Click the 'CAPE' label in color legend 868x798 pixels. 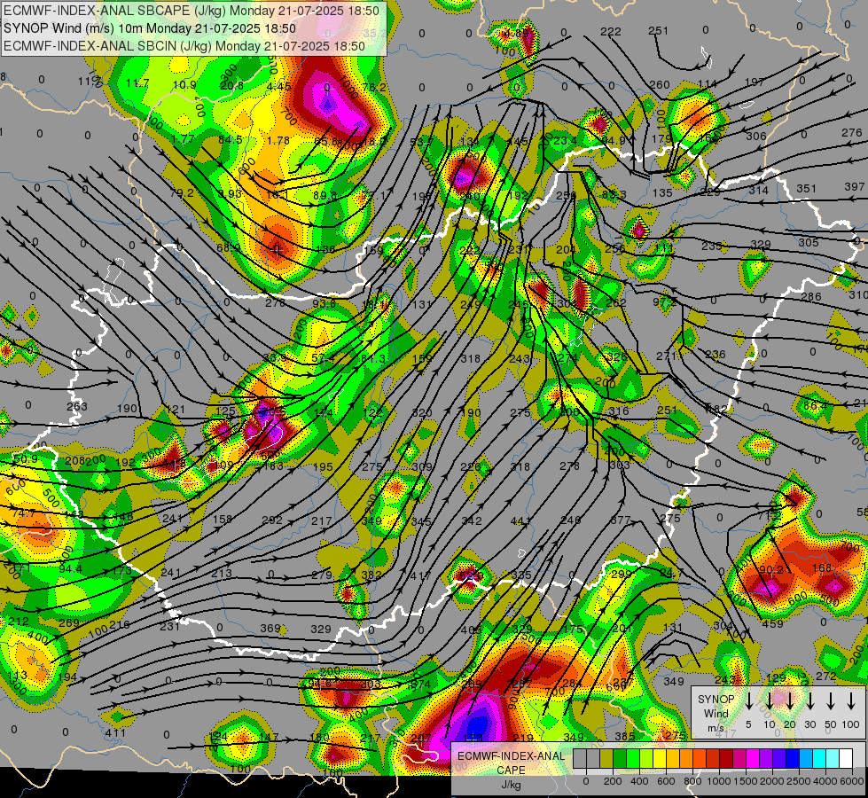511,771
